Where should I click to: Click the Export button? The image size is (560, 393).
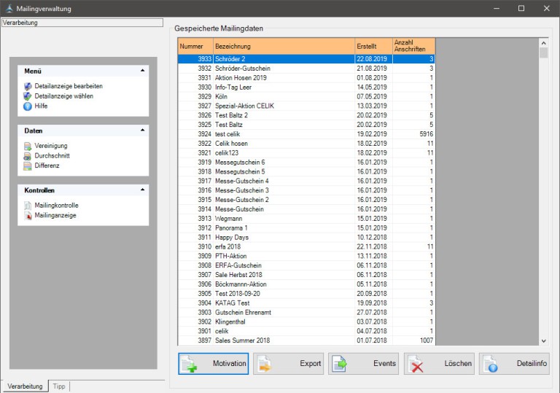coord(288,363)
